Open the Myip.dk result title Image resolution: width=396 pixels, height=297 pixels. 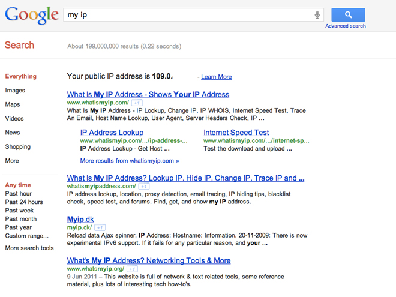(x=80, y=219)
